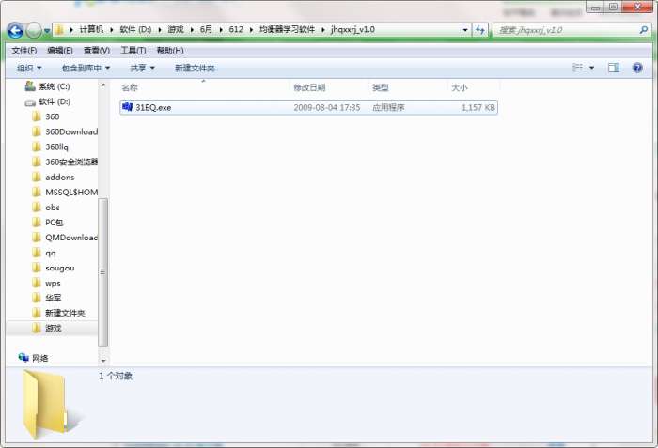Select the 31EQ.exe file
Viewport: 658px width, 448px height.
308,107
